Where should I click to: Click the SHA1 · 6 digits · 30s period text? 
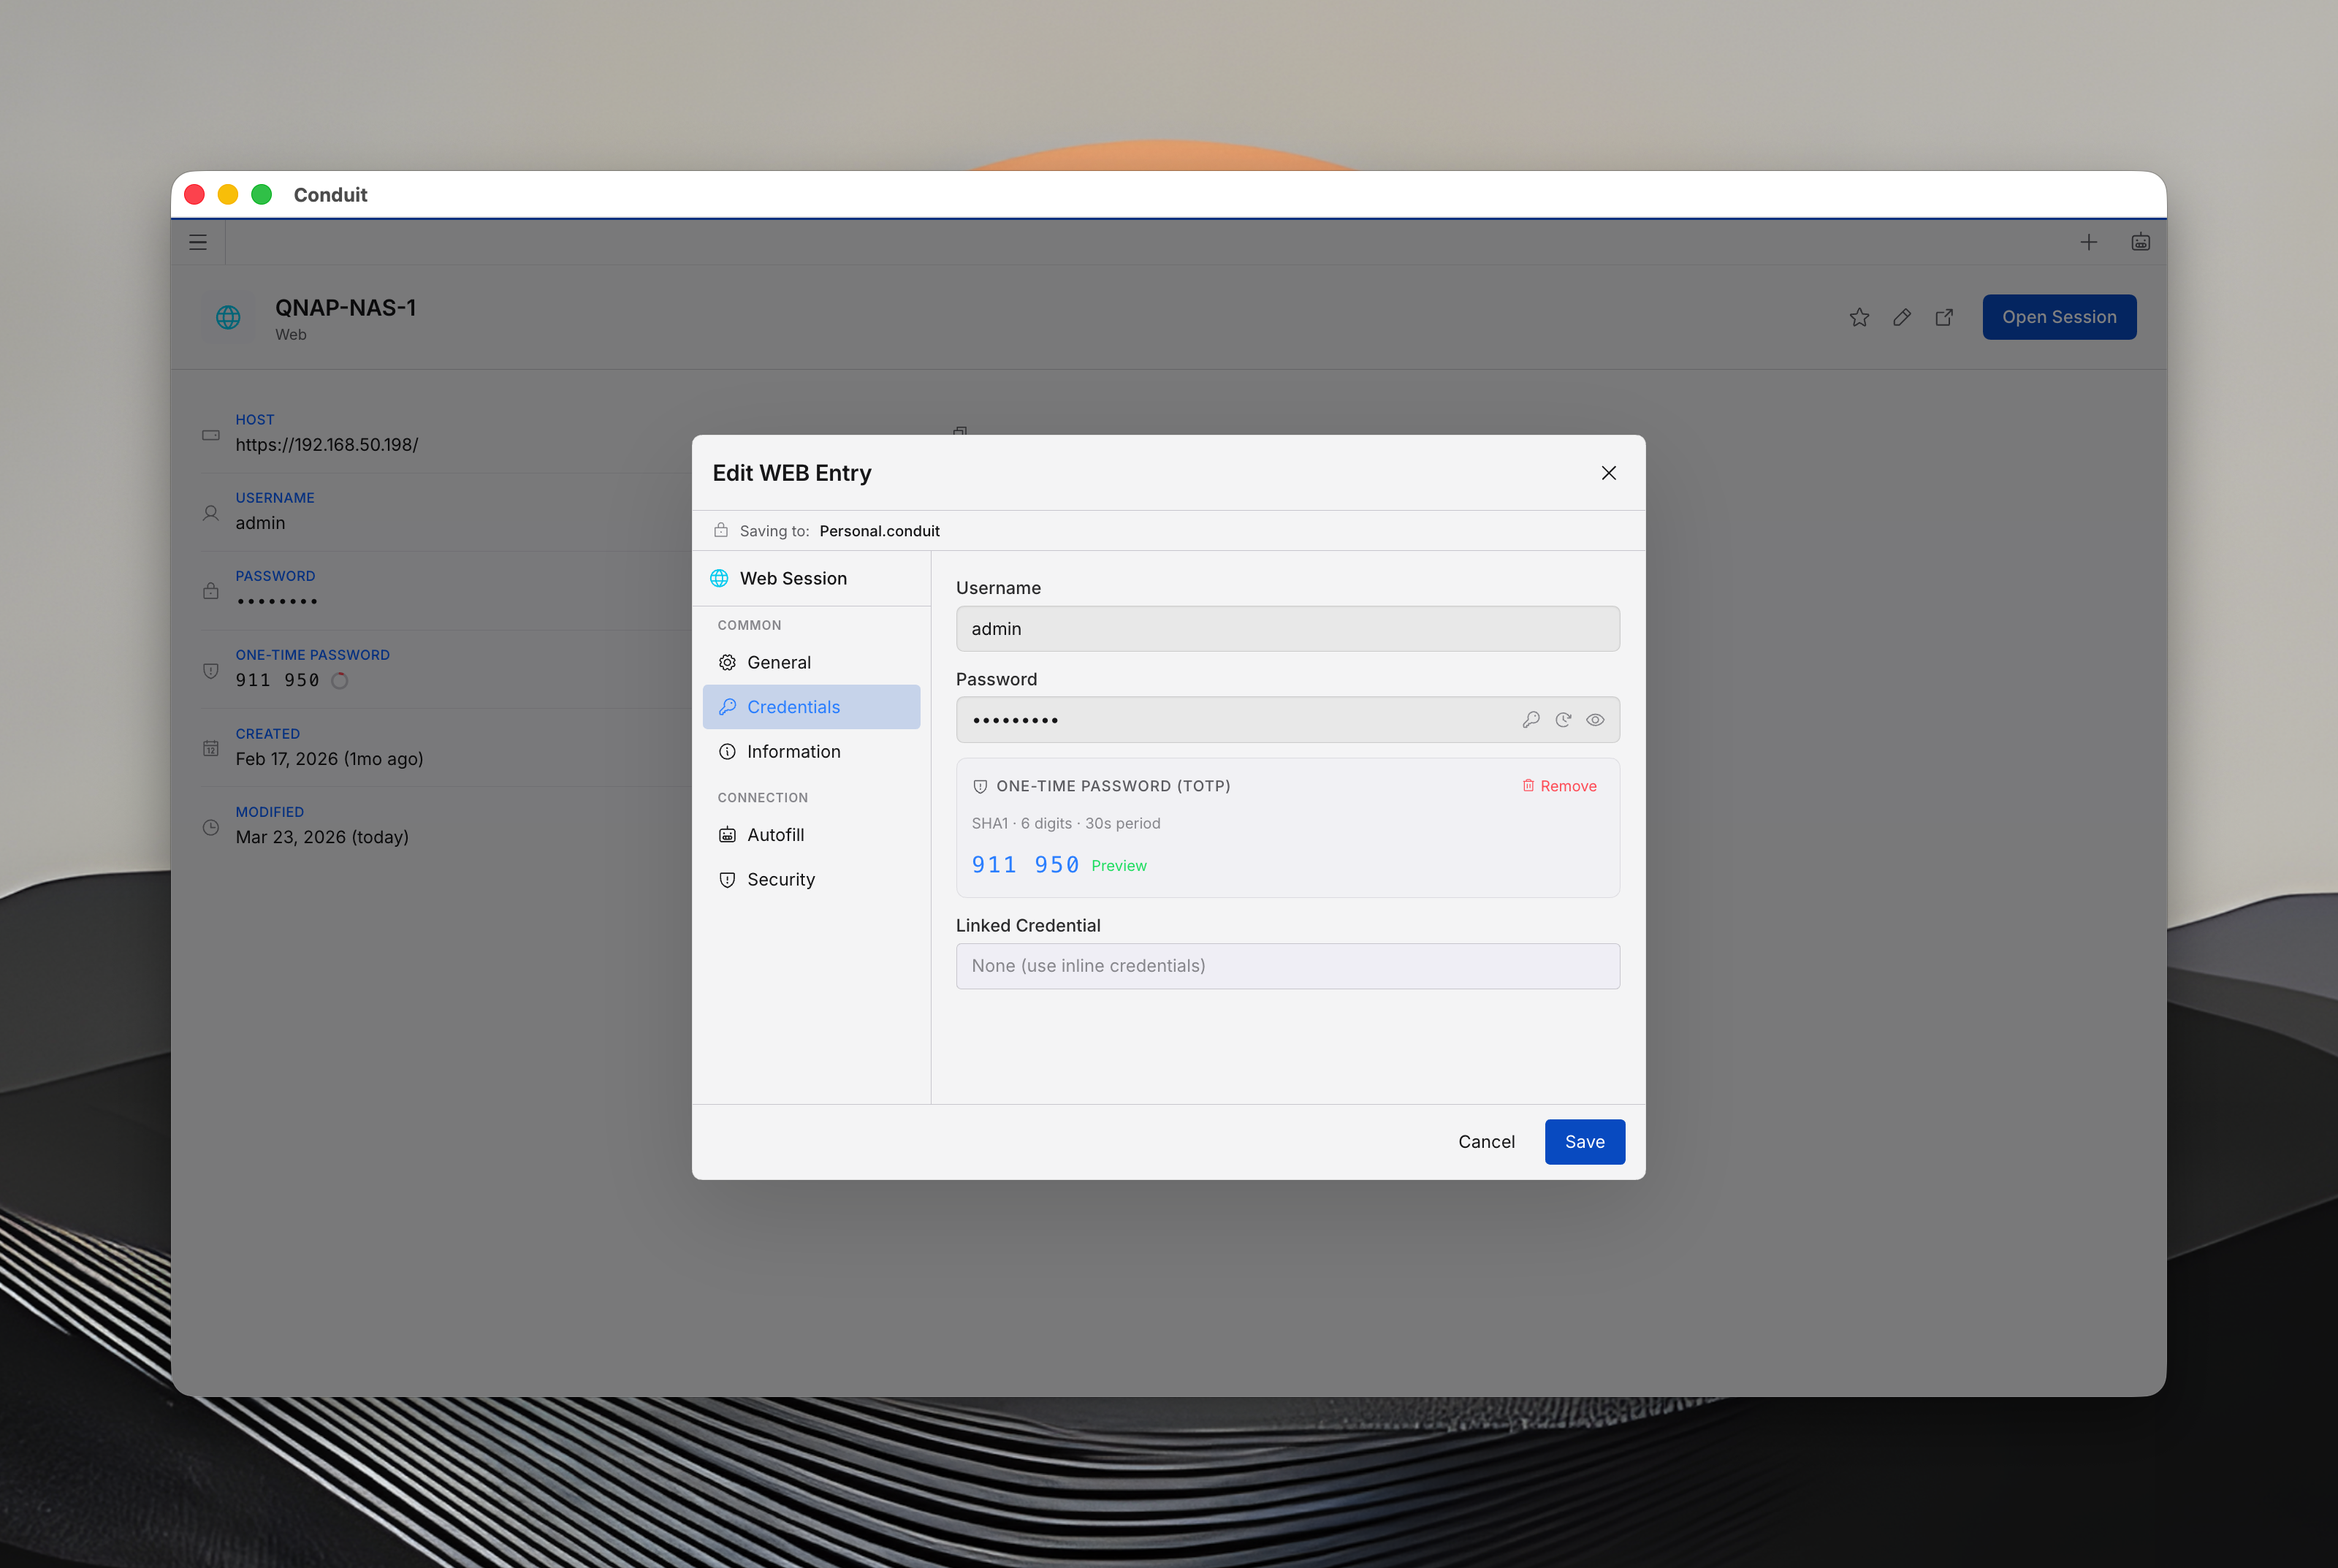pyautogui.click(x=1066, y=823)
